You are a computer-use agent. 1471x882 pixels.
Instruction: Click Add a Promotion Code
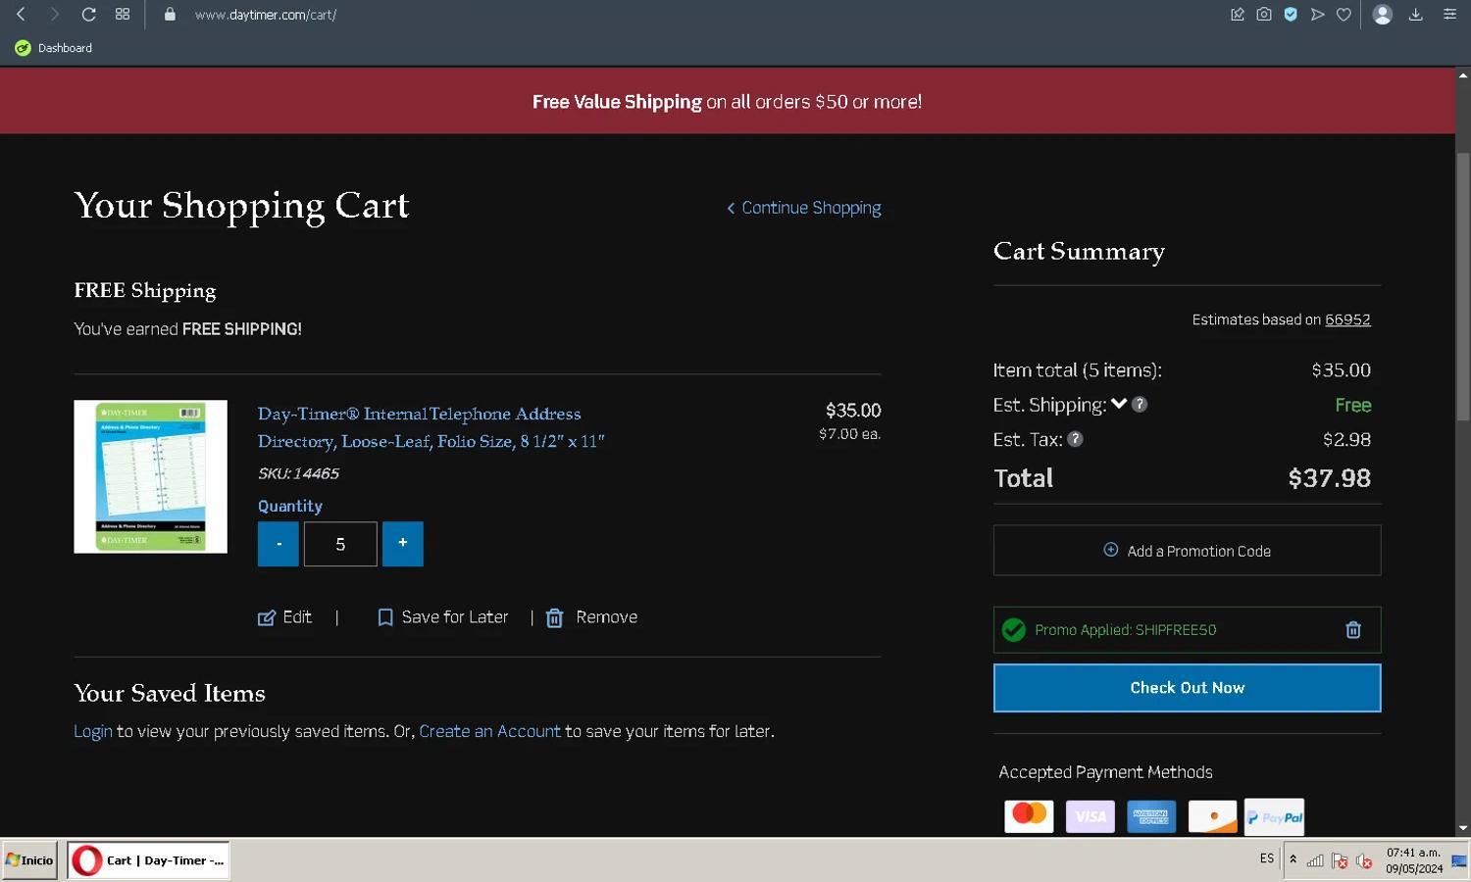(x=1187, y=551)
